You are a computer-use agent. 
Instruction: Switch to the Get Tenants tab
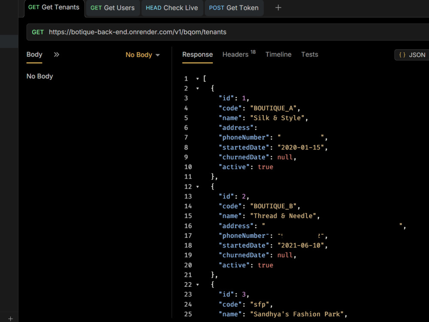[54, 7]
